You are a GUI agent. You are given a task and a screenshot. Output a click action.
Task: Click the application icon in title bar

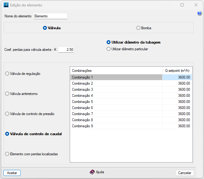[6, 5]
